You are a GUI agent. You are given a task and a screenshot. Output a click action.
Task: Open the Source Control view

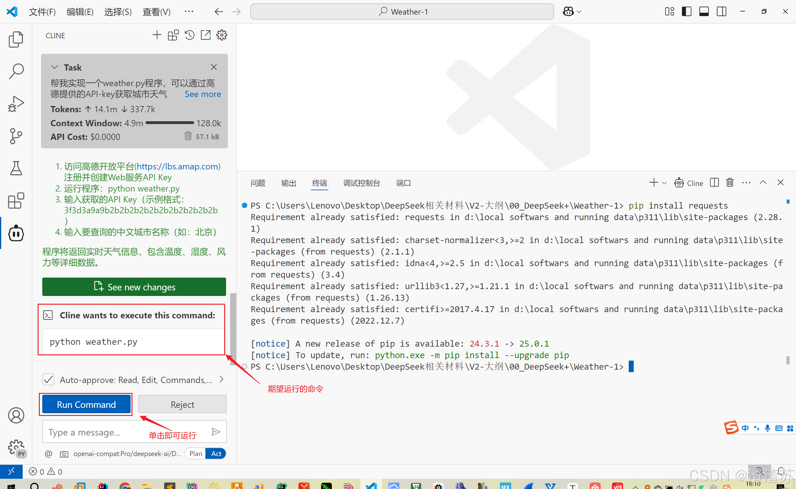[16, 136]
